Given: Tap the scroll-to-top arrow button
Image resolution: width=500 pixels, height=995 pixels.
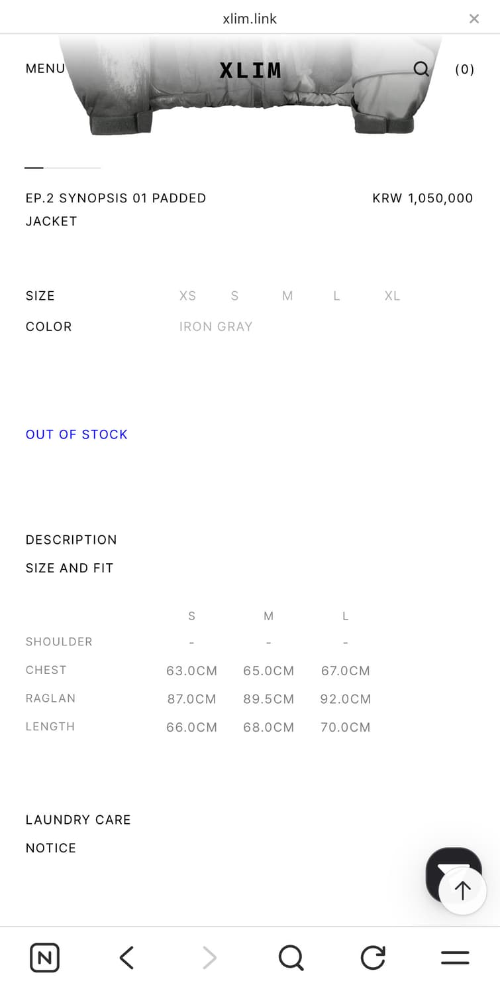Looking at the screenshot, I should [462, 890].
